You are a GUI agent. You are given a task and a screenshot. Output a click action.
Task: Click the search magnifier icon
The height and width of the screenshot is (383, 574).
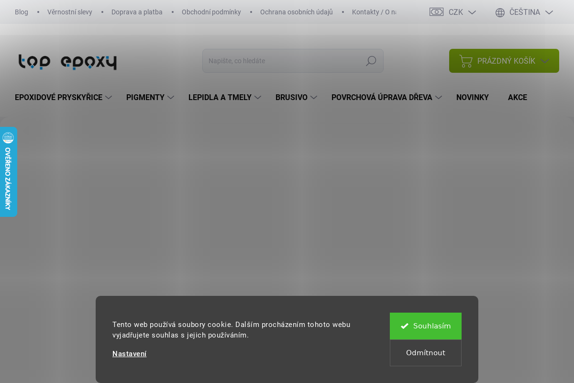tap(371, 61)
